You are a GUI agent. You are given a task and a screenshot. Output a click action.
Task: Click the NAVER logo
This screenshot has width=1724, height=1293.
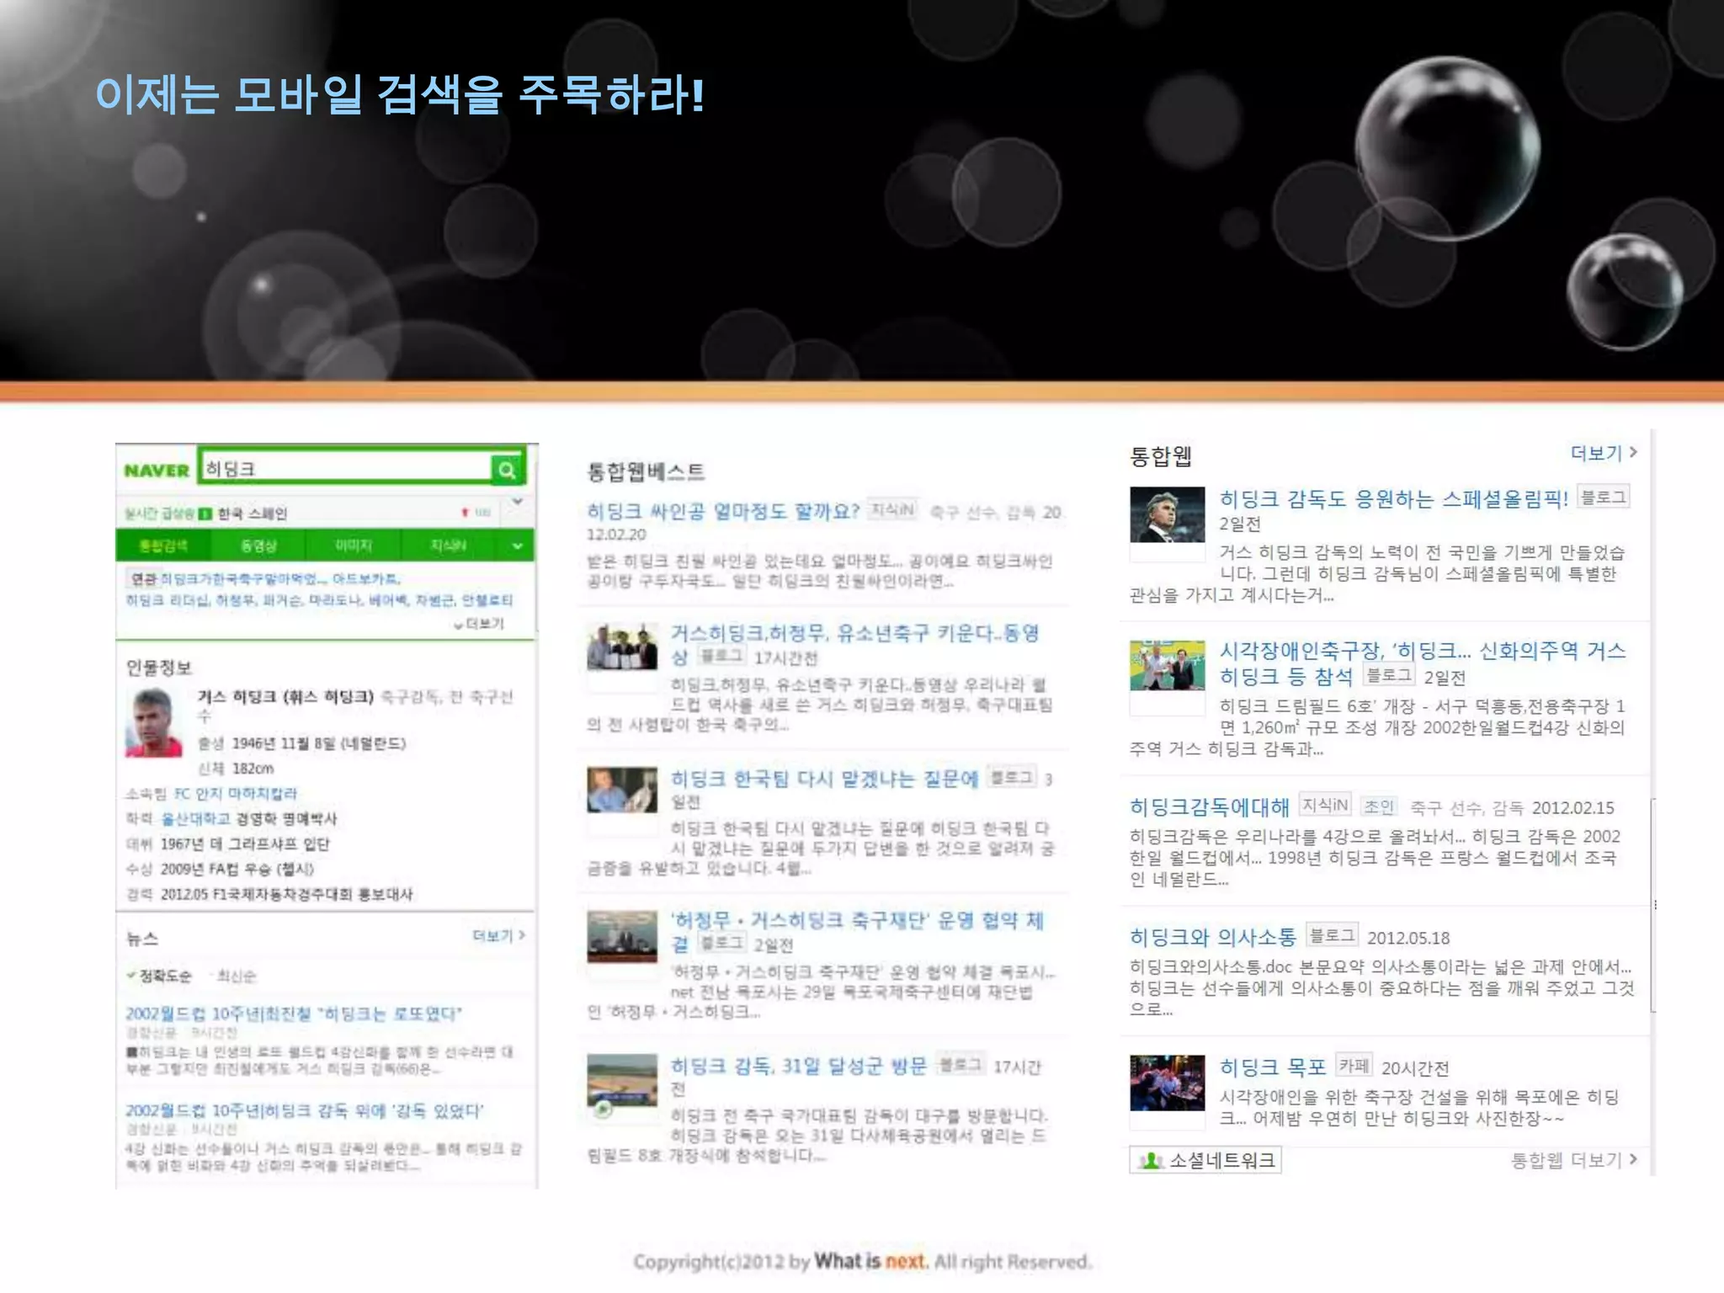pos(157,471)
